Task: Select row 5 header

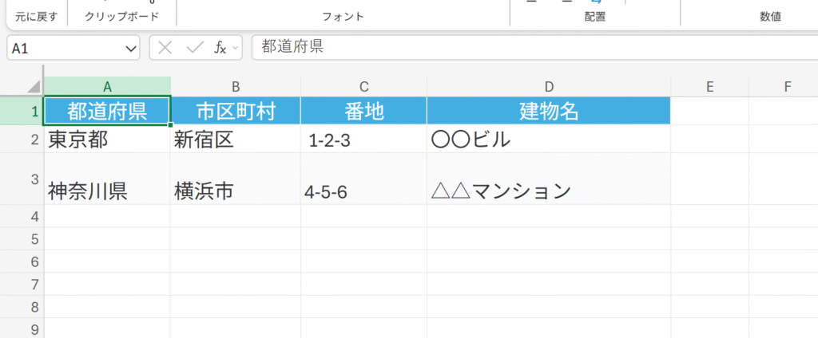Action: 22,238
